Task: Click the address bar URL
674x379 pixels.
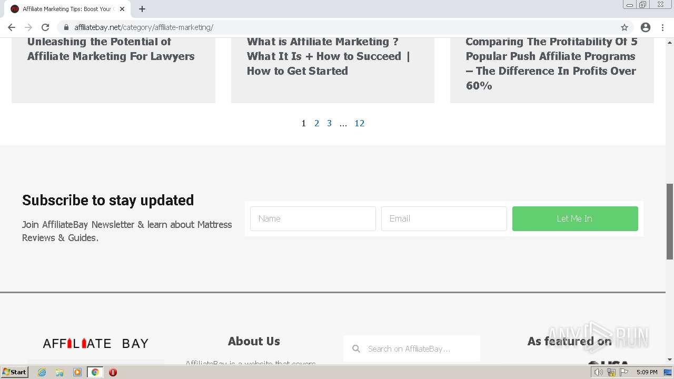Action: pyautogui.click(x=144, y=27)
